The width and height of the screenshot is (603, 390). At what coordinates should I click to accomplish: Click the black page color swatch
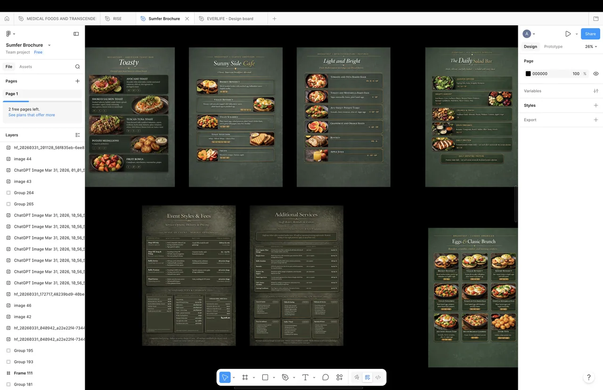click(528, 74)
